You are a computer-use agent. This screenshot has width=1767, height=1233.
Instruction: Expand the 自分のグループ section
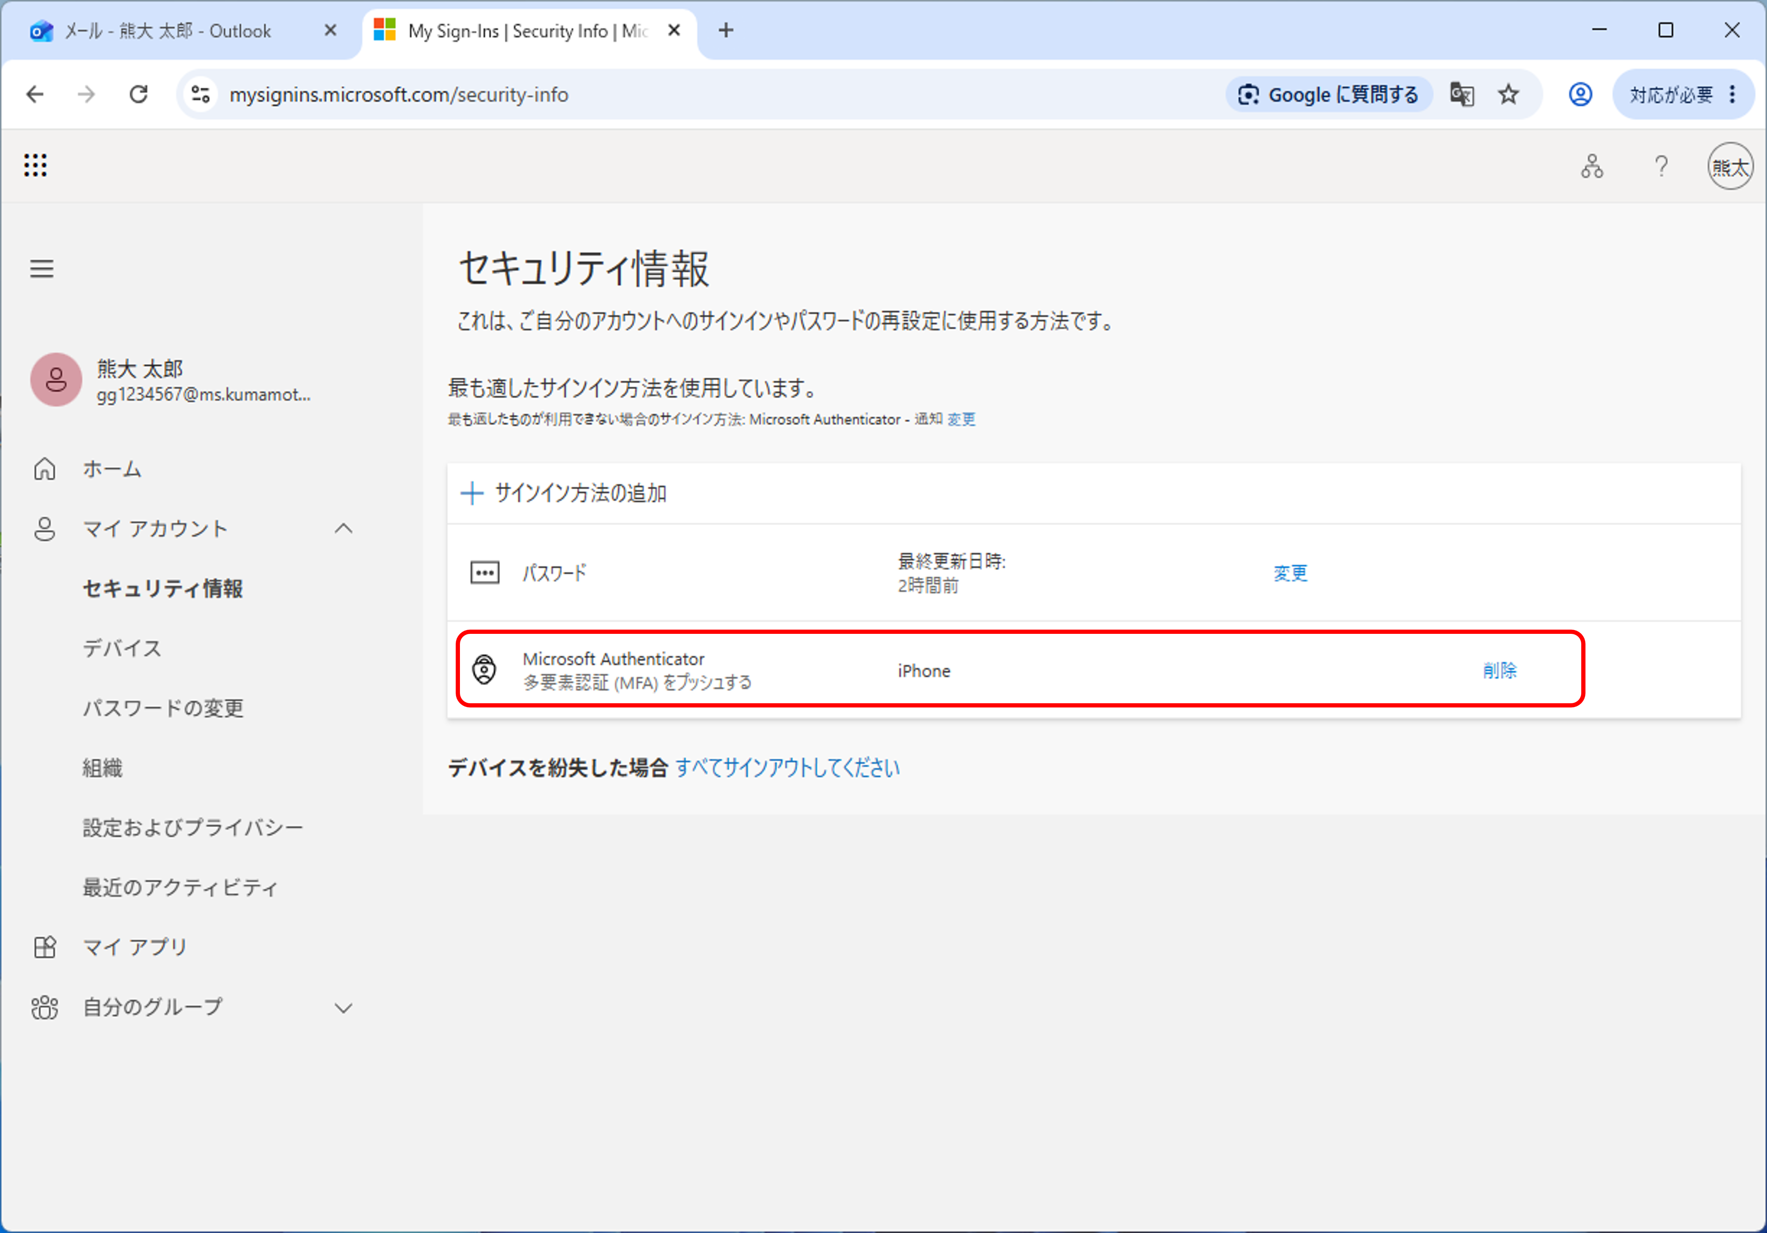pos(344,1007)
